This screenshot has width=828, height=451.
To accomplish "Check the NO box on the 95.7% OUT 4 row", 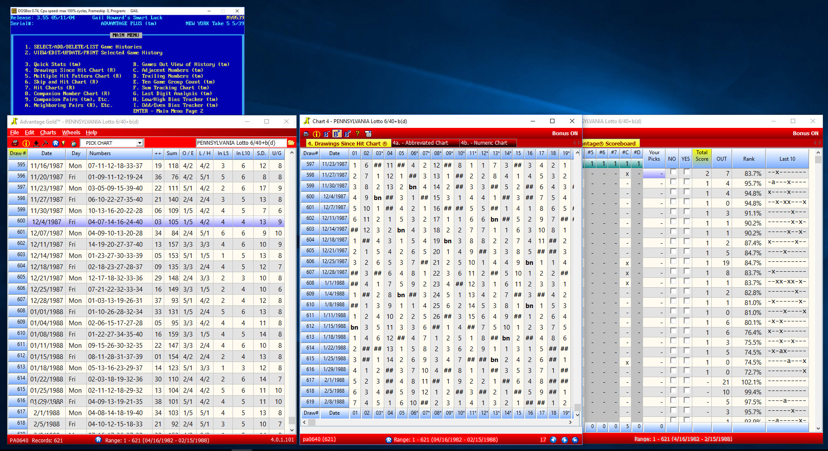I will (x=673, y=182).
